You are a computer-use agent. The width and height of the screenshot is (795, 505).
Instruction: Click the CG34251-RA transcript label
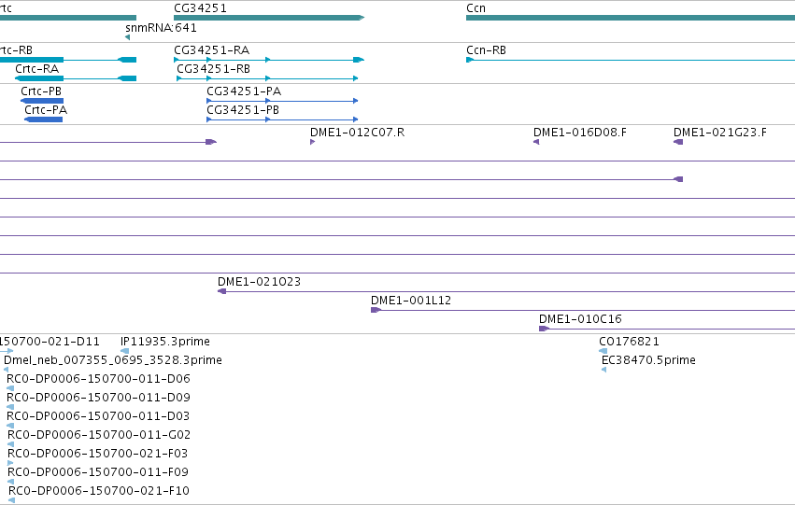[x=211, y=50]
